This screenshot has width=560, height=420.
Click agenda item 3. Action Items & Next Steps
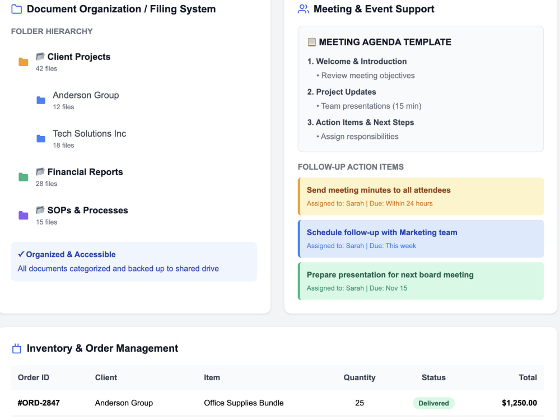(x=360, y=123)
